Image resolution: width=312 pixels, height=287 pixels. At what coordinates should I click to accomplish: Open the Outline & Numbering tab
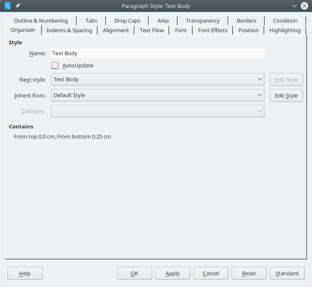tap(41, 21)
